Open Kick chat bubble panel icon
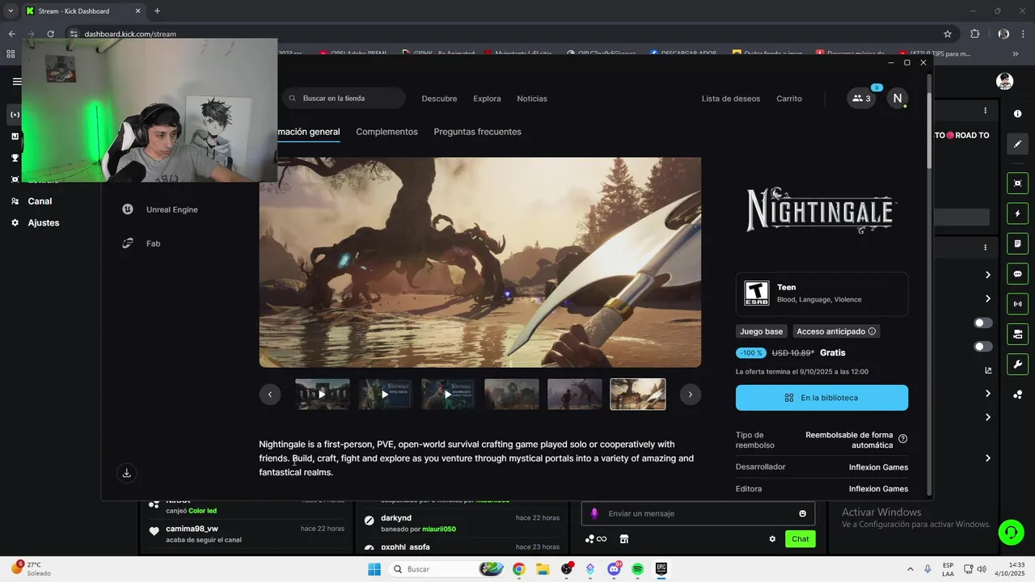This screenshot has width=1035, height=582. [1018, 274]
